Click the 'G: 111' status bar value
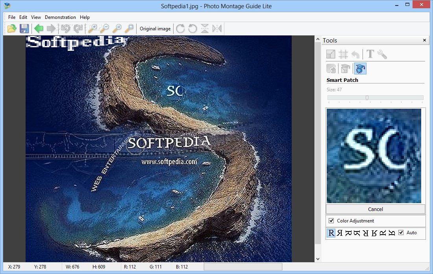This screenshot has height=274, width=433. click(155, 267)
